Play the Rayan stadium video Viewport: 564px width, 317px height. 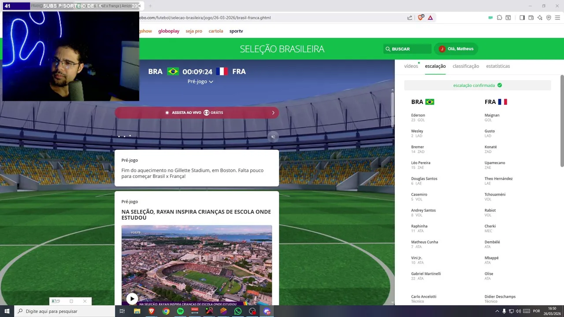click(132, 299)
